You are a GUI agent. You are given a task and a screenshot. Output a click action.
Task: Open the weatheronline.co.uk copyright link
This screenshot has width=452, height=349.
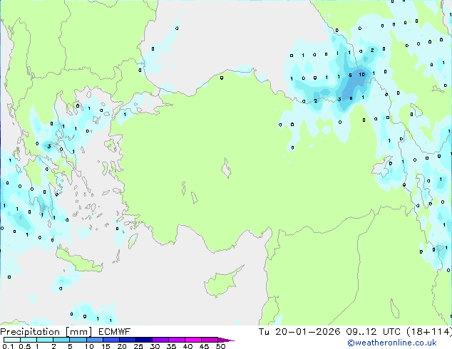[x=392, y=343]
